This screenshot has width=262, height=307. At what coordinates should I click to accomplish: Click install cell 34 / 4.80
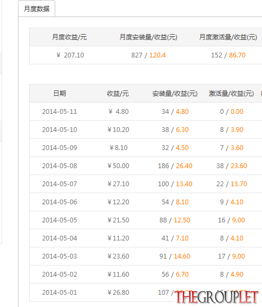click(x=175, y=112)
